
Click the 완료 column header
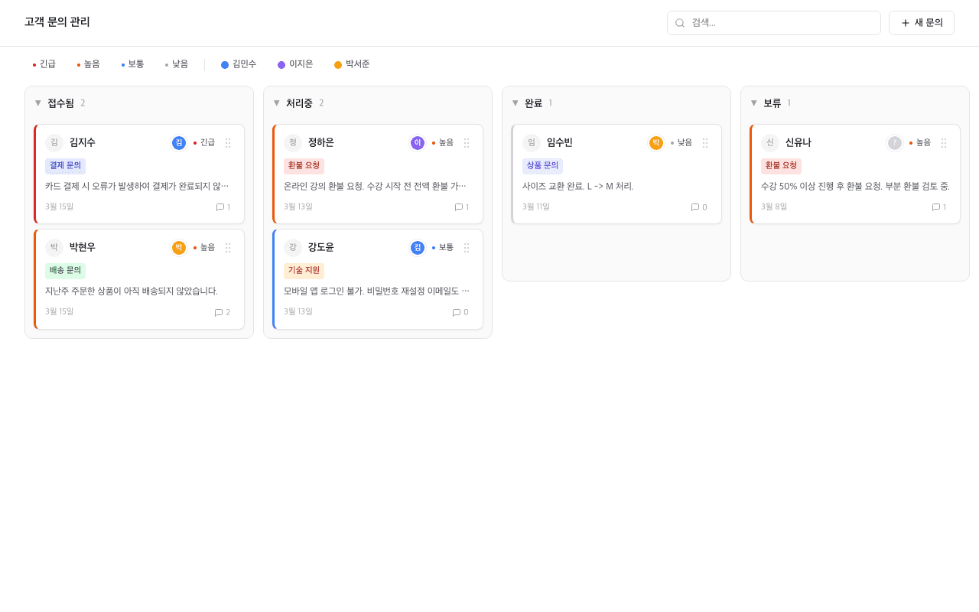coord(533,103)
